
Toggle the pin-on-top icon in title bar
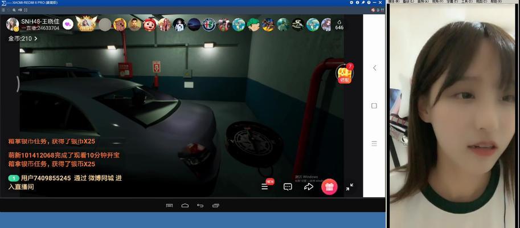pos(363,3)
